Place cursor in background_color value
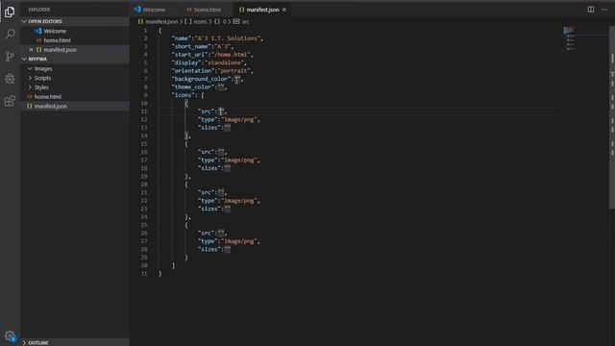 coord(236,79)
